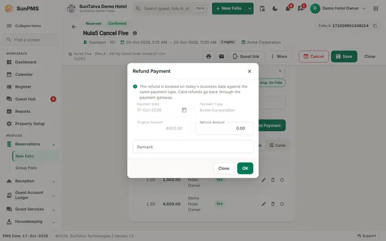Click the Confirmed status badge

point(117,24)
